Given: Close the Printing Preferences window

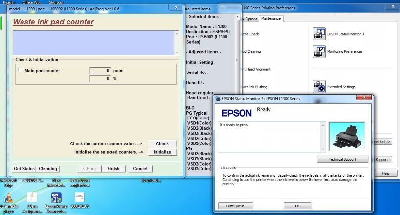Looking at the screenshot, I should coord(393,7).
